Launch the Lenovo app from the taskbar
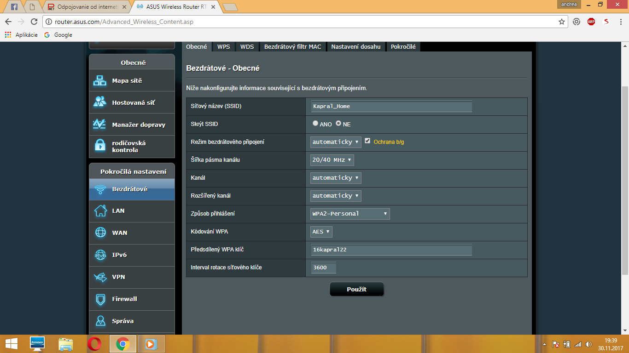This screenshot has width=629, height=353. pyautogui.click(x=37, y=344)
